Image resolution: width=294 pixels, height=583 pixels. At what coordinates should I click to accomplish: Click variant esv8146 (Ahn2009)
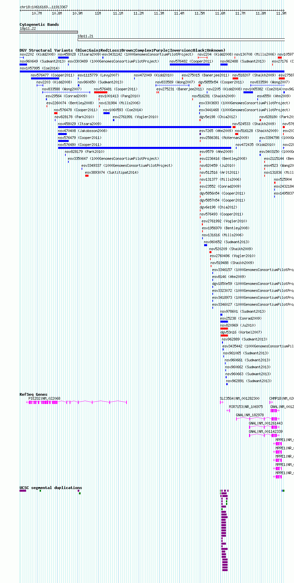pos(229,277)
